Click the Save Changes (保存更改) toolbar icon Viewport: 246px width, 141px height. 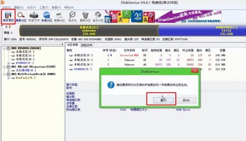(8, 17)
